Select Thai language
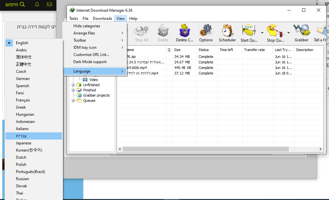The height and width of the screenshot is (200, 329). [x=34, y=193]
